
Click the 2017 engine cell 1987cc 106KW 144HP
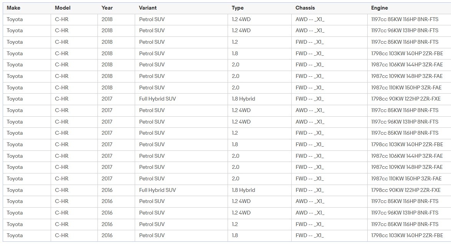[407, 156]
